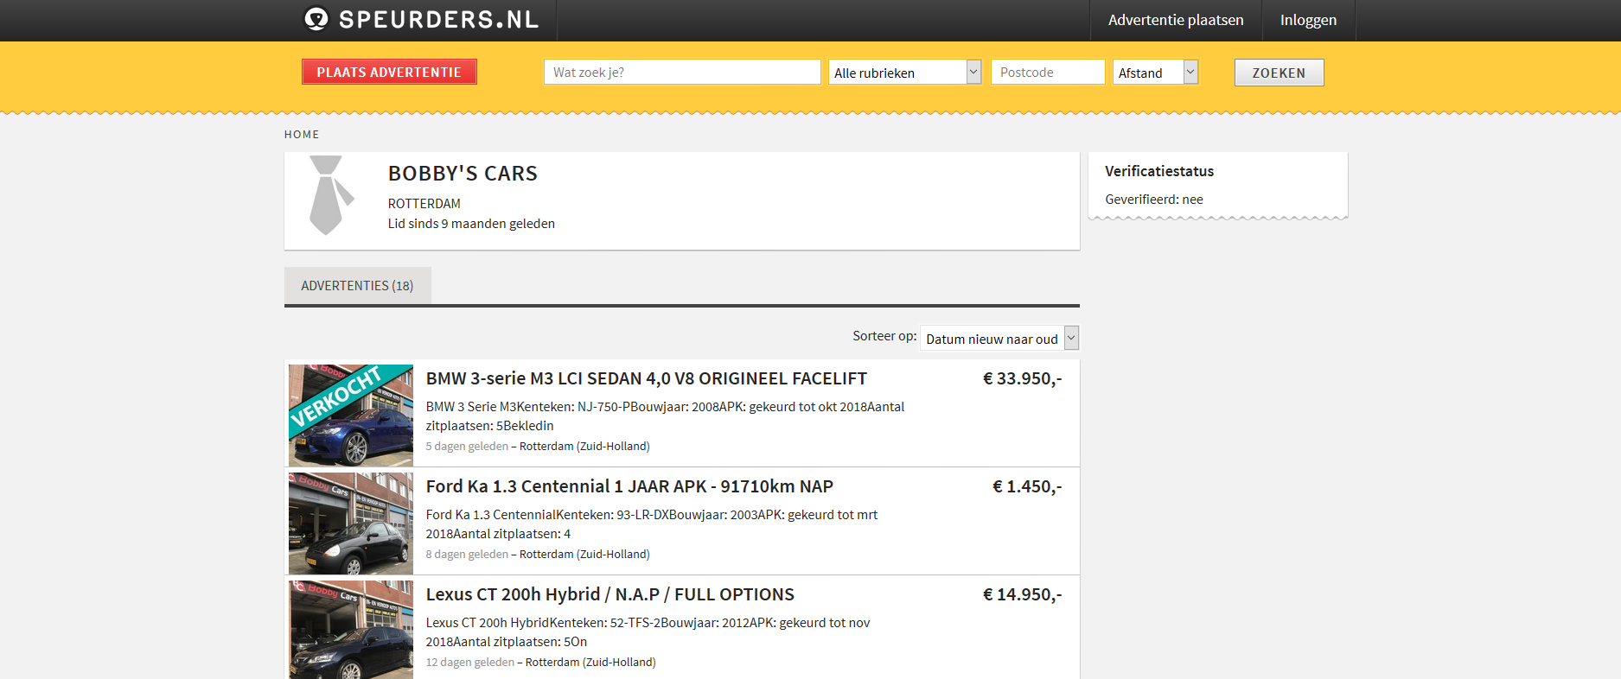Viewport: 1621px width, 679px height.
Task: Click the BMW M3 Verkocht thumbnail
Action: [x=350, y=415]
